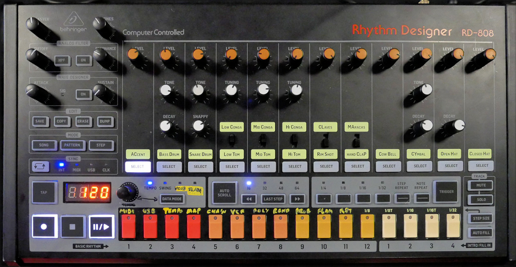Click the red LED tempo display

(87, 192)
